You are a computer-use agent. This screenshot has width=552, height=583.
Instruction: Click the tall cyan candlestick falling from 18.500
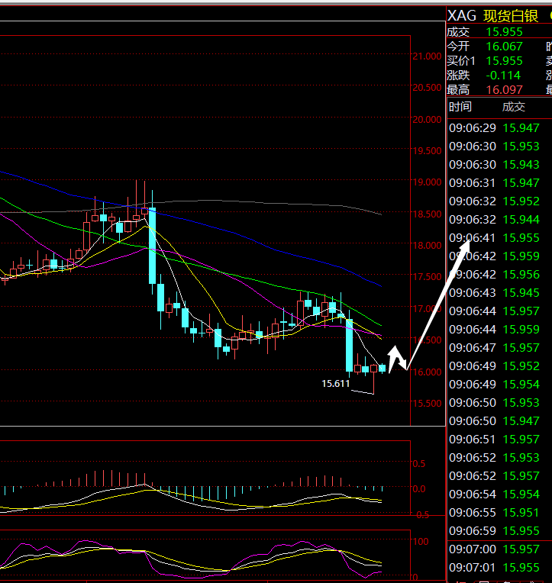point(153,244)
